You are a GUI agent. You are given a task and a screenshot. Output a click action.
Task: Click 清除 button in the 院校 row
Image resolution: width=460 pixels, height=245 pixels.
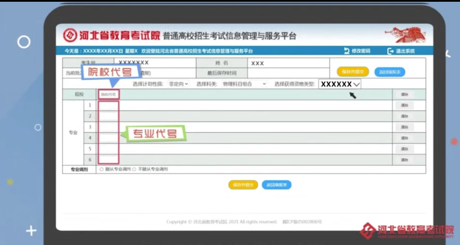pos(405,94)
